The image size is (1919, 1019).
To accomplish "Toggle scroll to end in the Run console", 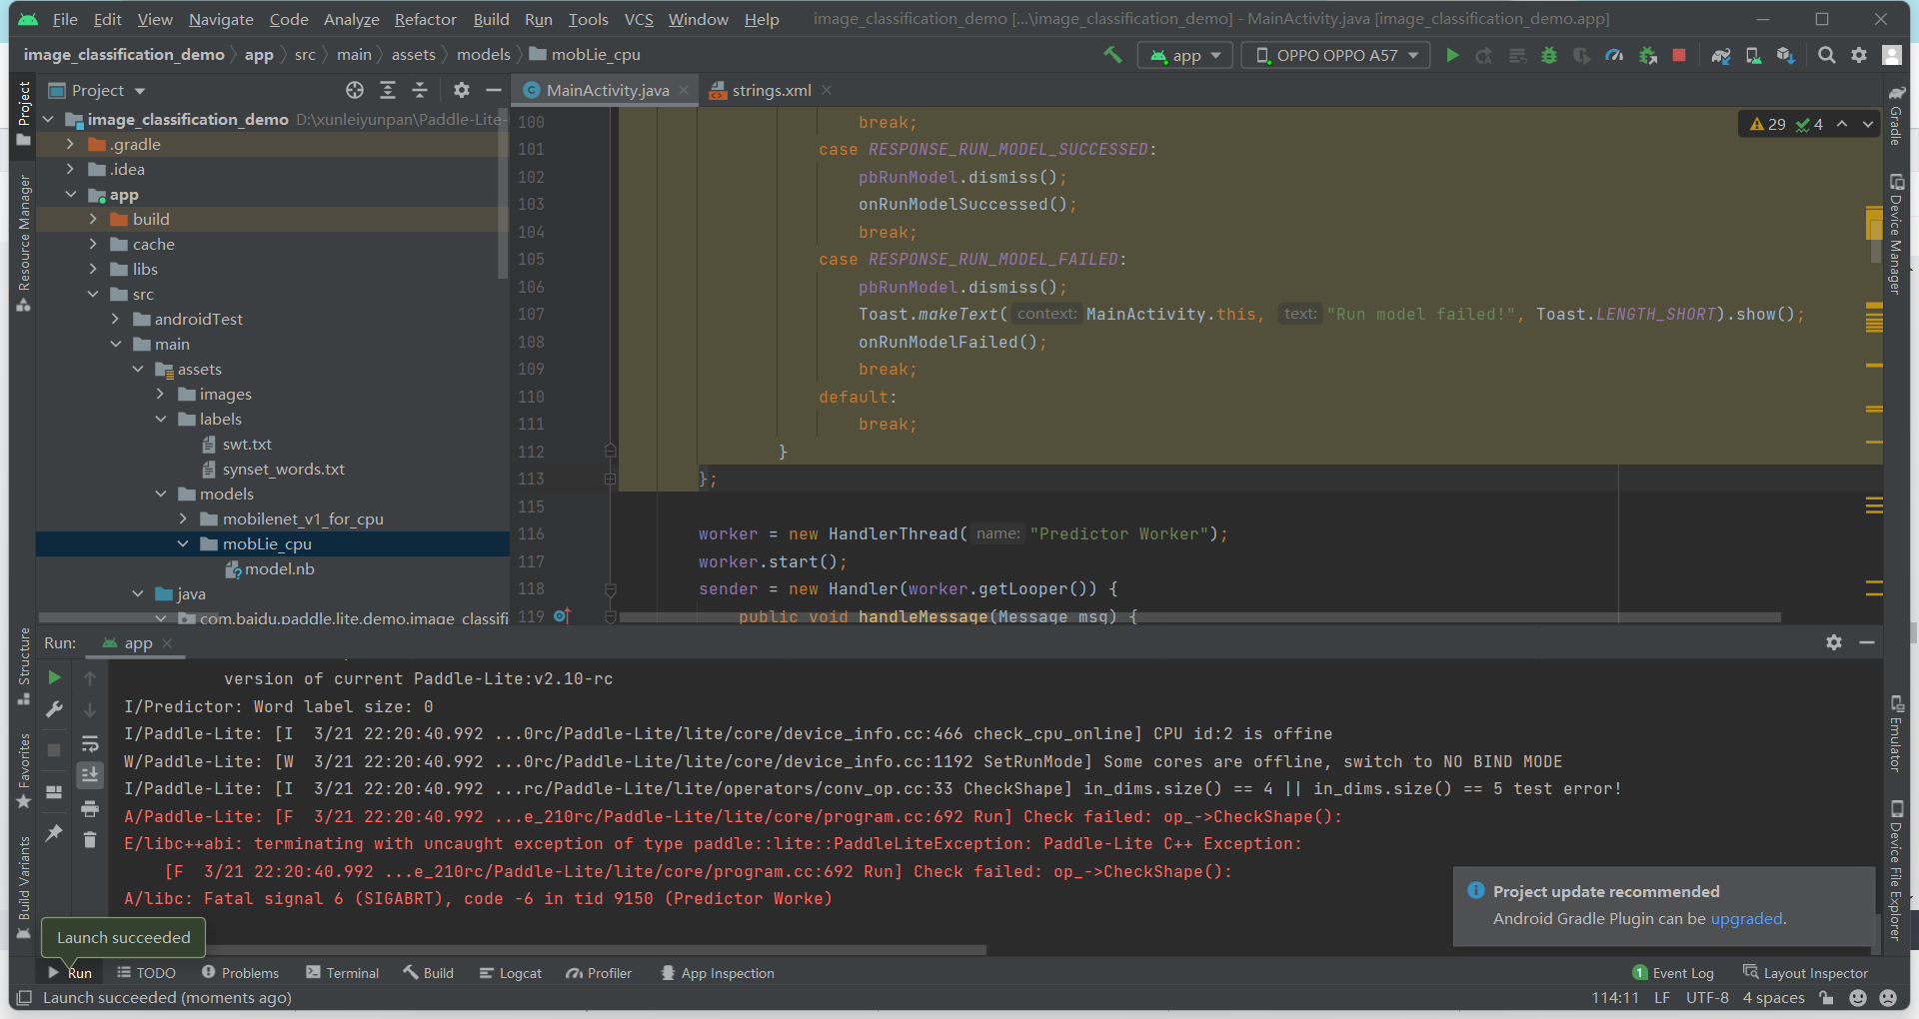I will click(90, 774).
